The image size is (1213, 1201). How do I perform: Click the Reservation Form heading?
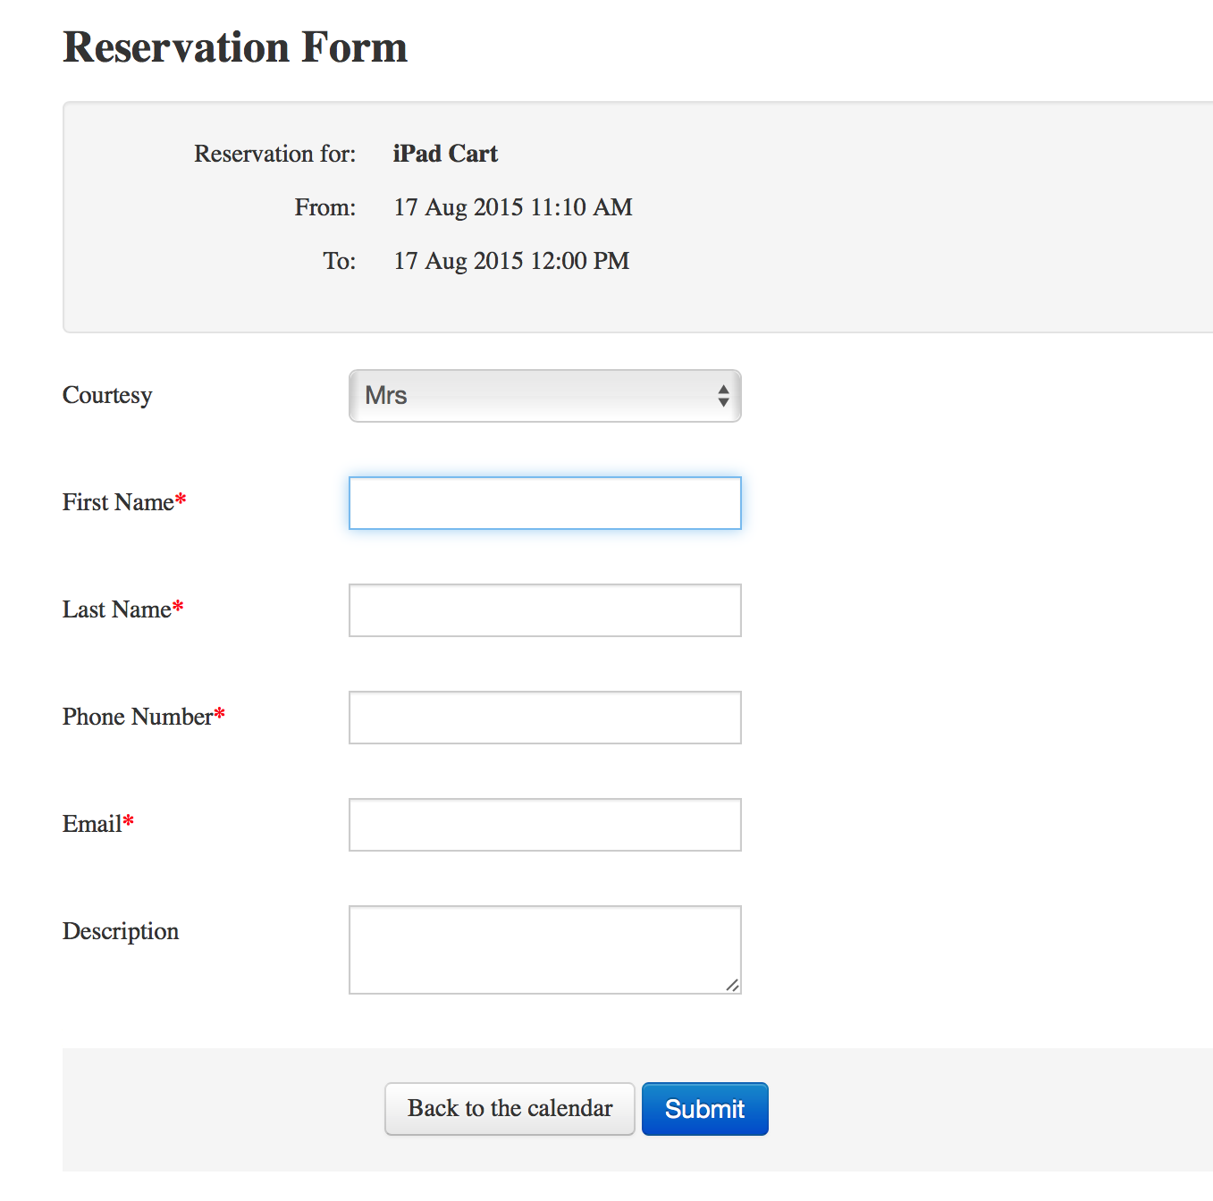coord(235,47)
